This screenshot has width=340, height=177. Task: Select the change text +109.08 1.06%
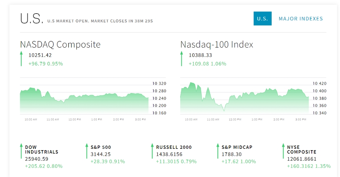pyautogui.click(x=207, y=64)
